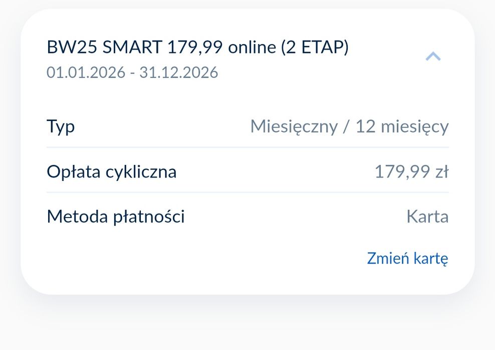Click the Miesięczny value text
495x350 pixels.
(294, 126)
